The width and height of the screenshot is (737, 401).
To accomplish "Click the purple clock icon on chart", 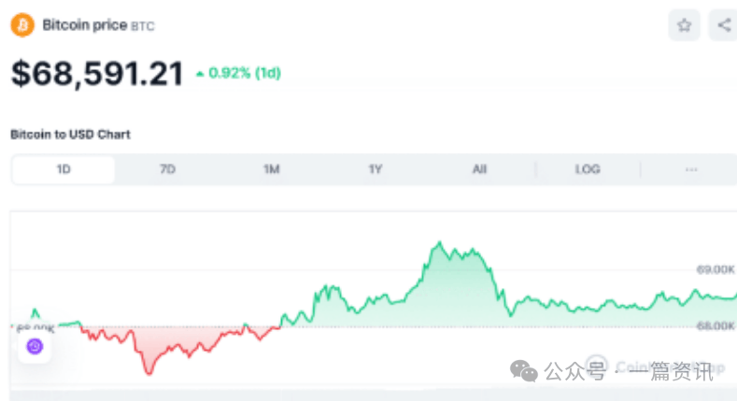I will [x=35, y=347].
